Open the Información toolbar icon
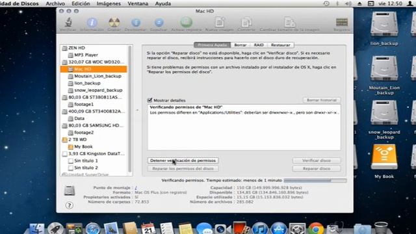The height and width of the screenshot is (234, 416). (92, 22)
